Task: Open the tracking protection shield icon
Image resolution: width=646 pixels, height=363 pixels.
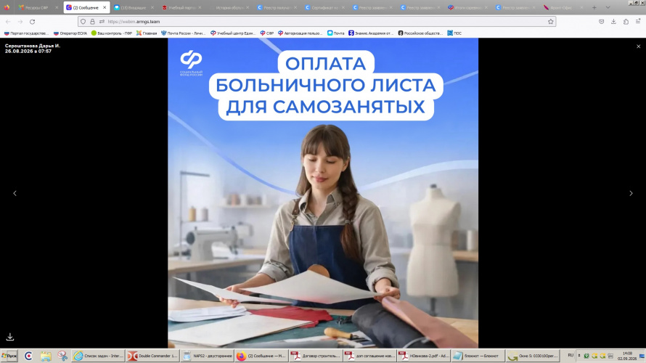Action: click(x=83, y=22)
